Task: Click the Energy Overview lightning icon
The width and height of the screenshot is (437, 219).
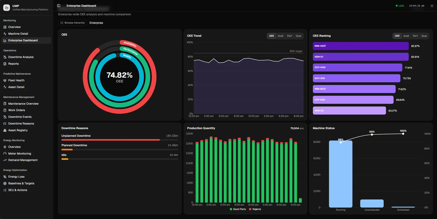Action: pyautogui.click(x=5, y=147)
